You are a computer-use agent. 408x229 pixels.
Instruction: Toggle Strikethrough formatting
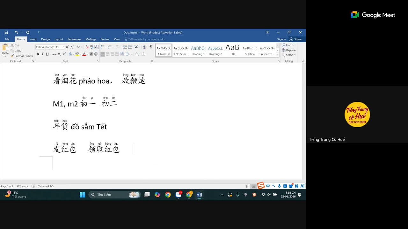pos(55,54)
